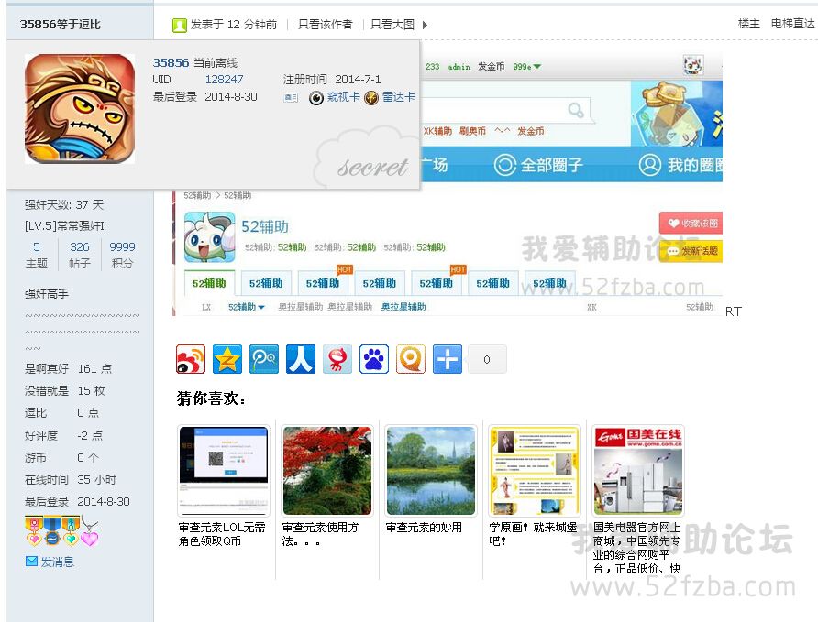Click the arrow next to 只看大图
The image size is (818, 622).
[x=425, y=25]
